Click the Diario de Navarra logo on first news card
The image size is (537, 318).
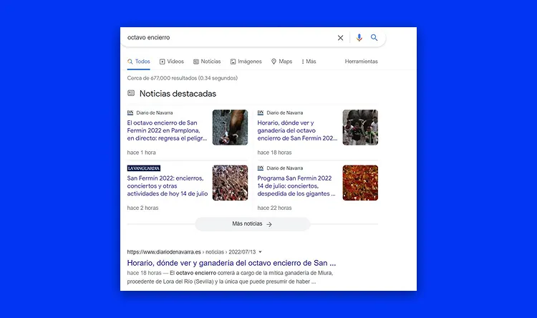coord(130,112)
